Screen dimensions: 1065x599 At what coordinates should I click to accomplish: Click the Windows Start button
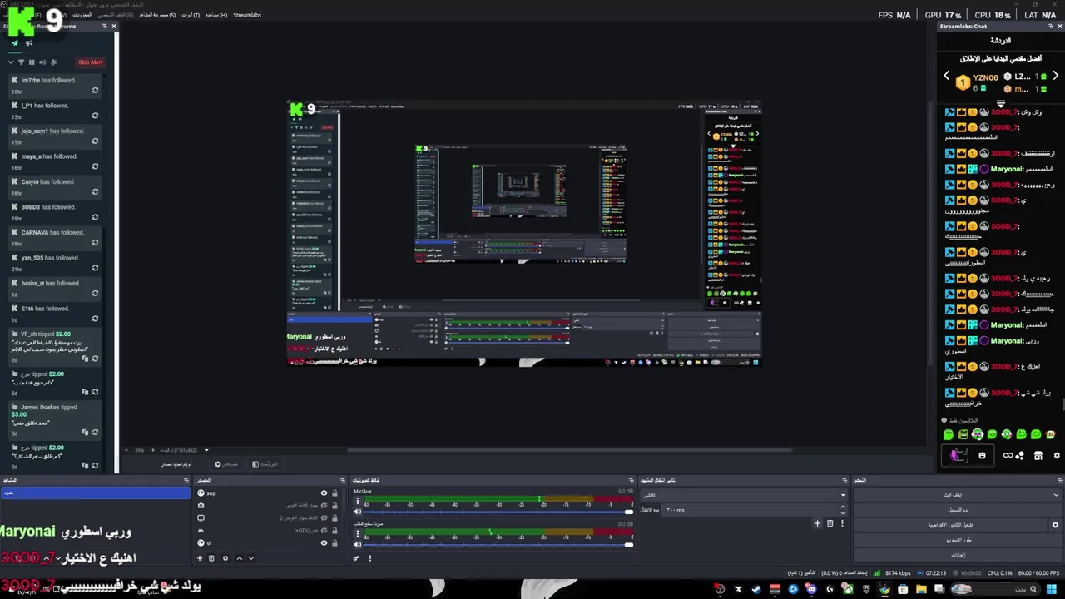pyautogui.click(x=1052, y=589)
